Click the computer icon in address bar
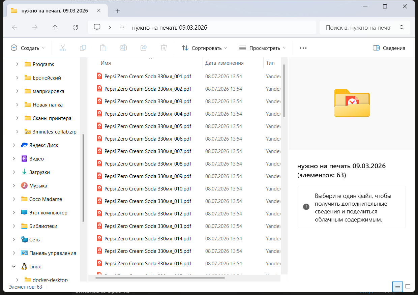 (97, 27)
